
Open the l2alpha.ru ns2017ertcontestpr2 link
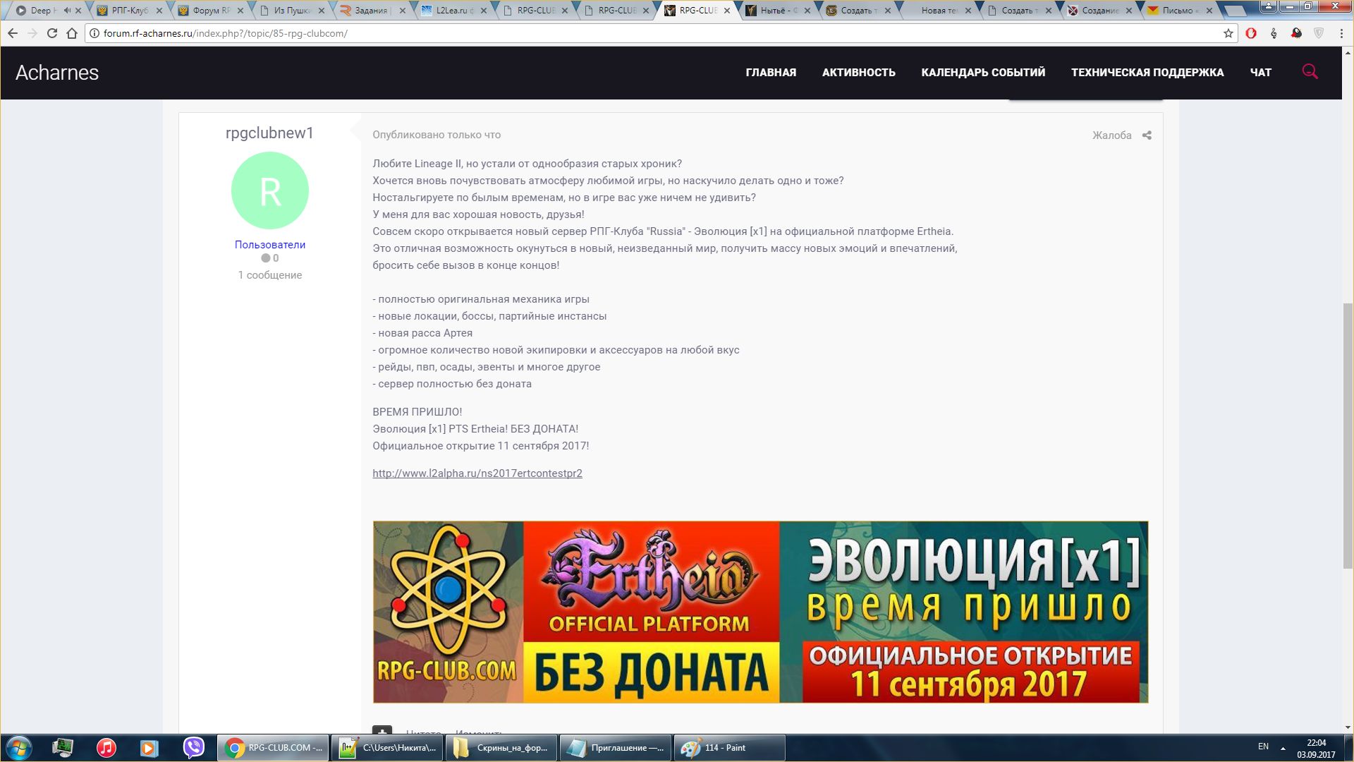477,473
